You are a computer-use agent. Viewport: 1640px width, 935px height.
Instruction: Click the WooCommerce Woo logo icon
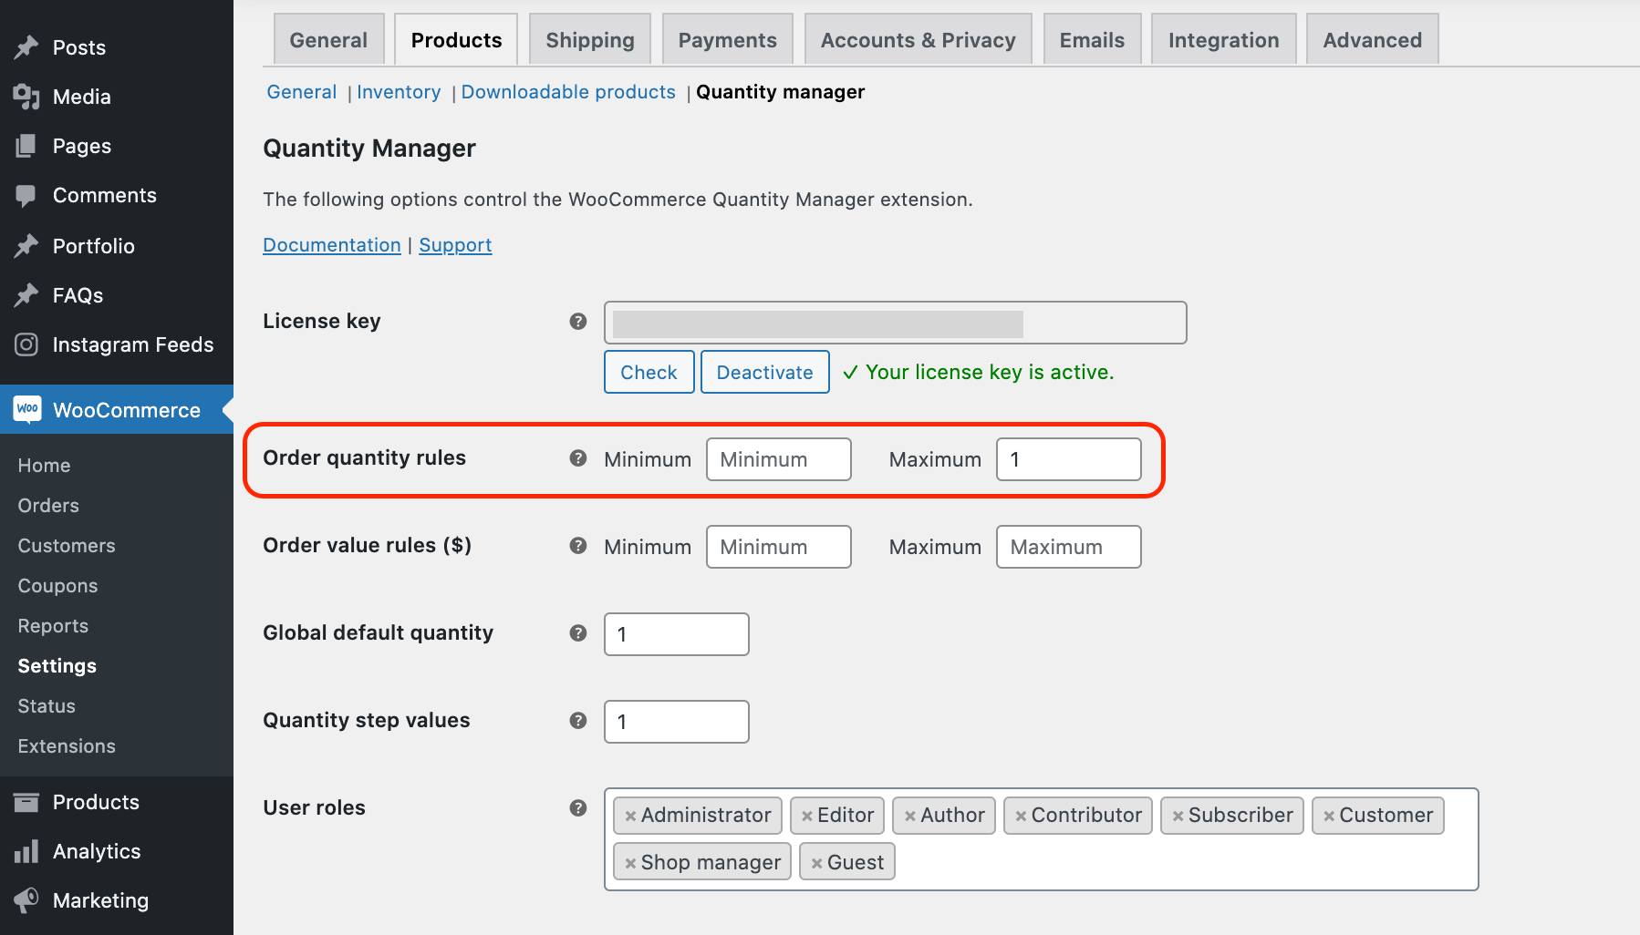27,408
